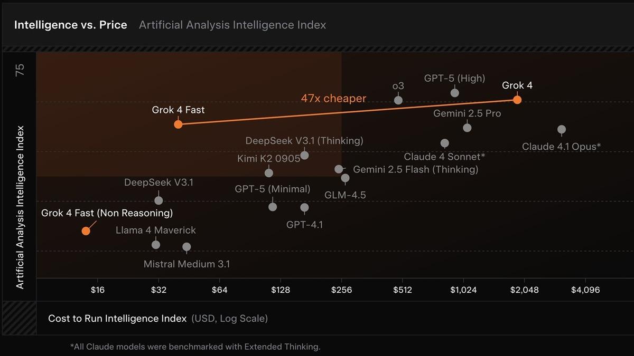Select the GPT-5 (High) data point
Screen dimensions: 634x356
coord(454,93)
